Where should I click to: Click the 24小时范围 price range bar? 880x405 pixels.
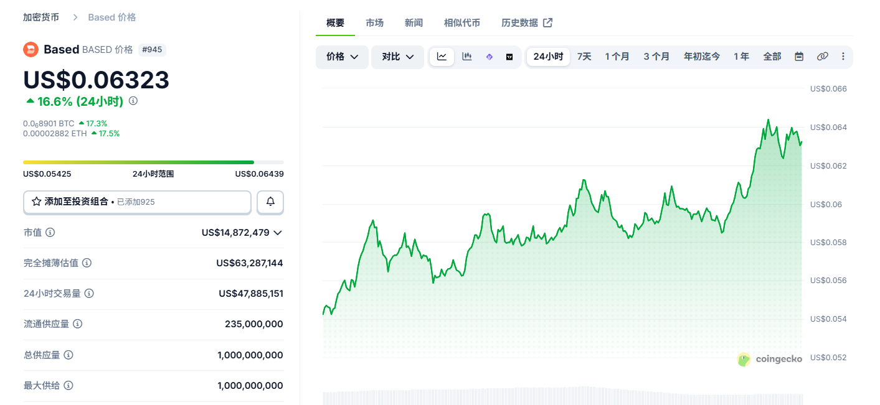pos(153,162)
